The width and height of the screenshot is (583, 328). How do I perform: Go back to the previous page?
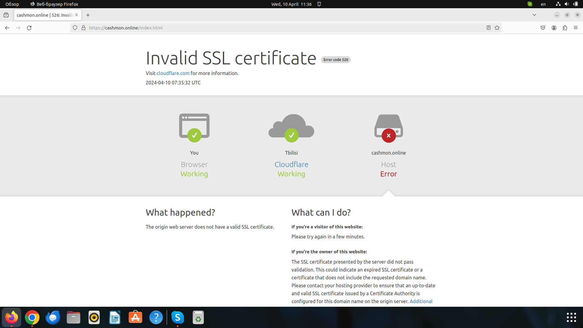(x=7, y=28)
